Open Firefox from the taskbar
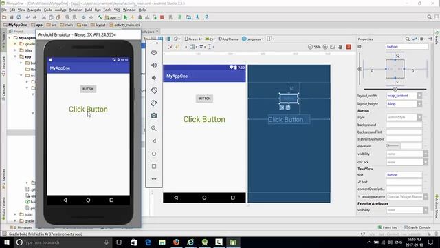Image resolution: width=440 pixels, height=248 pixels. click(176, 242)
